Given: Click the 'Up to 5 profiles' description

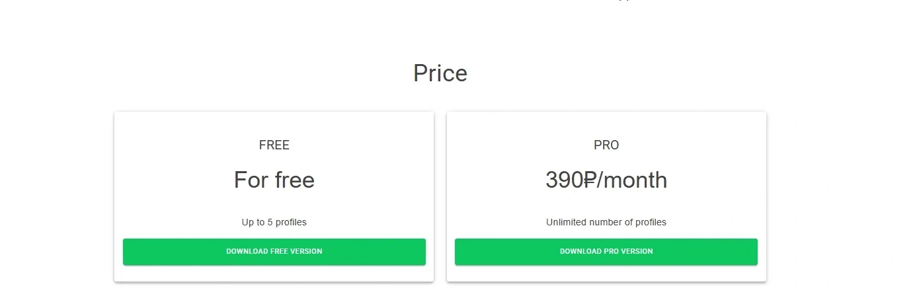Looking at the screenshot, I should click(274, 222).
